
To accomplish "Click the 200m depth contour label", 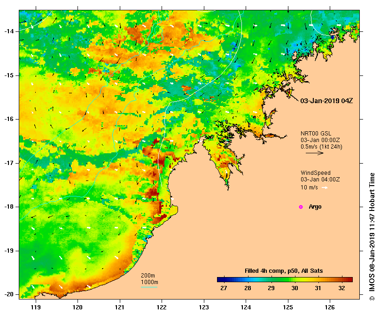I will (x=148, y=276).
